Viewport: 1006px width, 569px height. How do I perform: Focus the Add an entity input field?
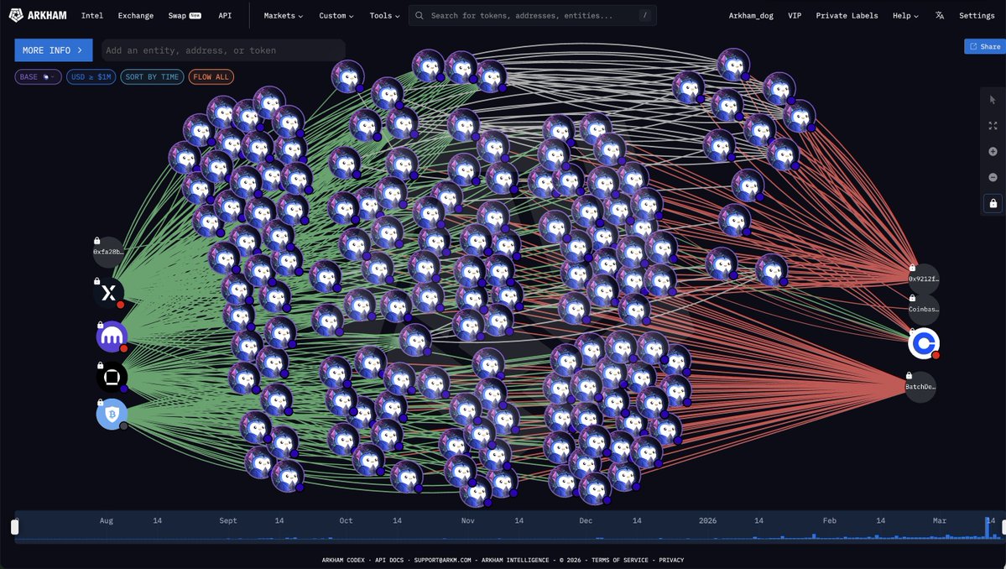[x=223, y=50]
